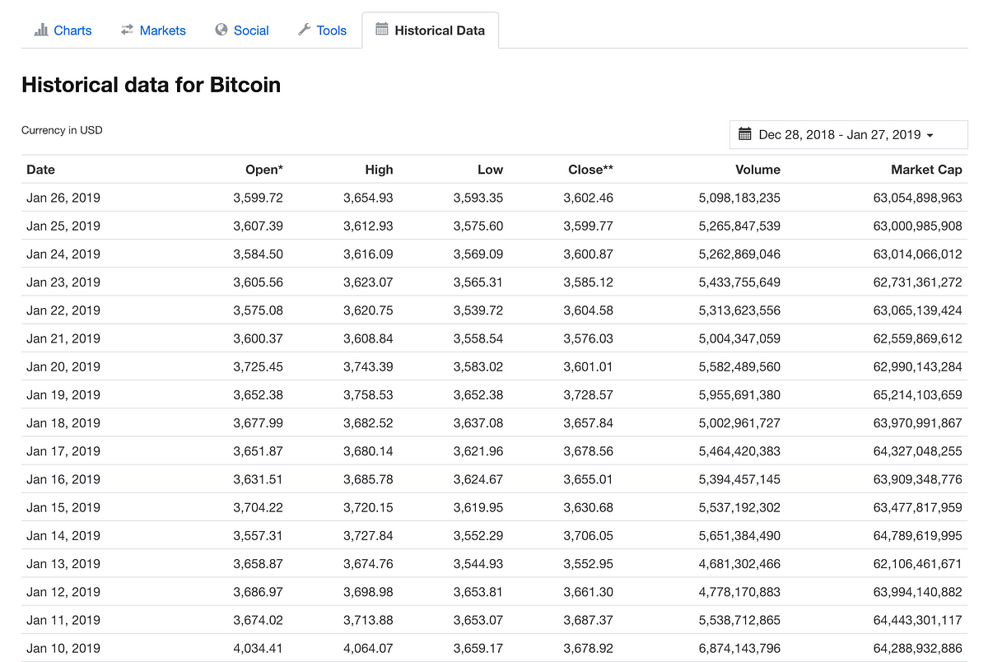Click the Market Cap column header
This screenshot has height=662, width=988.
point(926,170)
